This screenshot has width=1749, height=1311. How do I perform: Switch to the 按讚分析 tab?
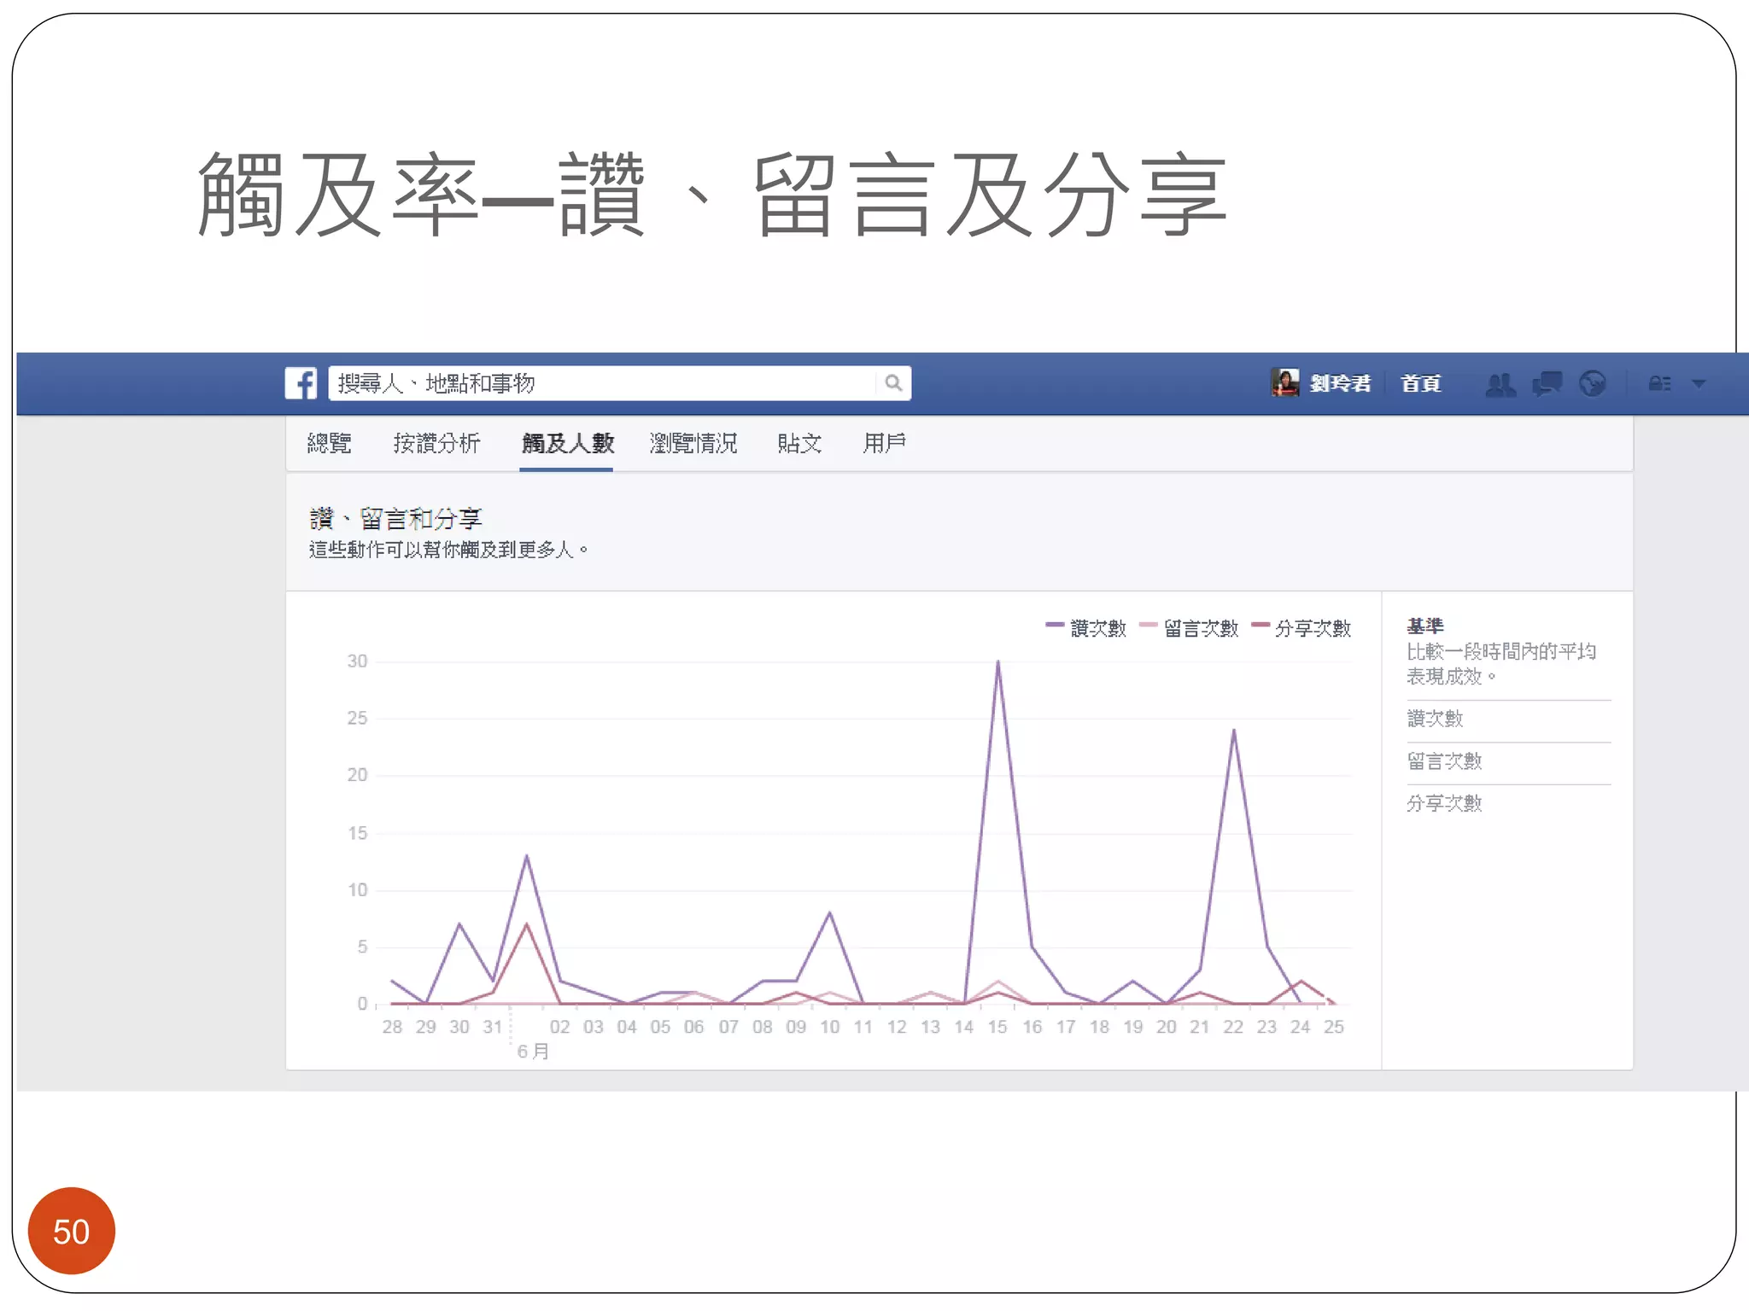436,443
